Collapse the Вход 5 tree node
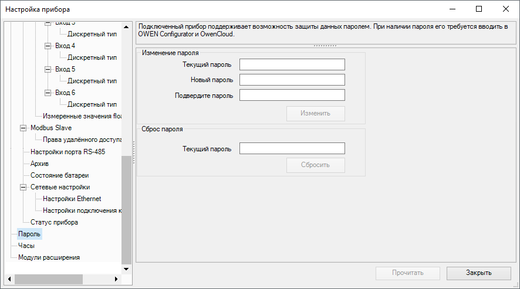This screenshot has width=520, height=289. (x=48, y=69)
